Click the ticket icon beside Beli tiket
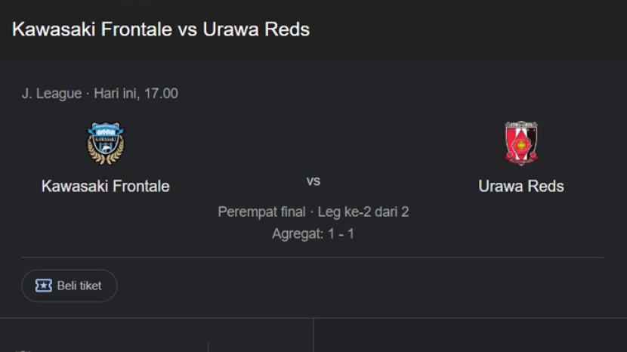Image resolution: width=627 pixels, height=352 pixels. point(44,286)
